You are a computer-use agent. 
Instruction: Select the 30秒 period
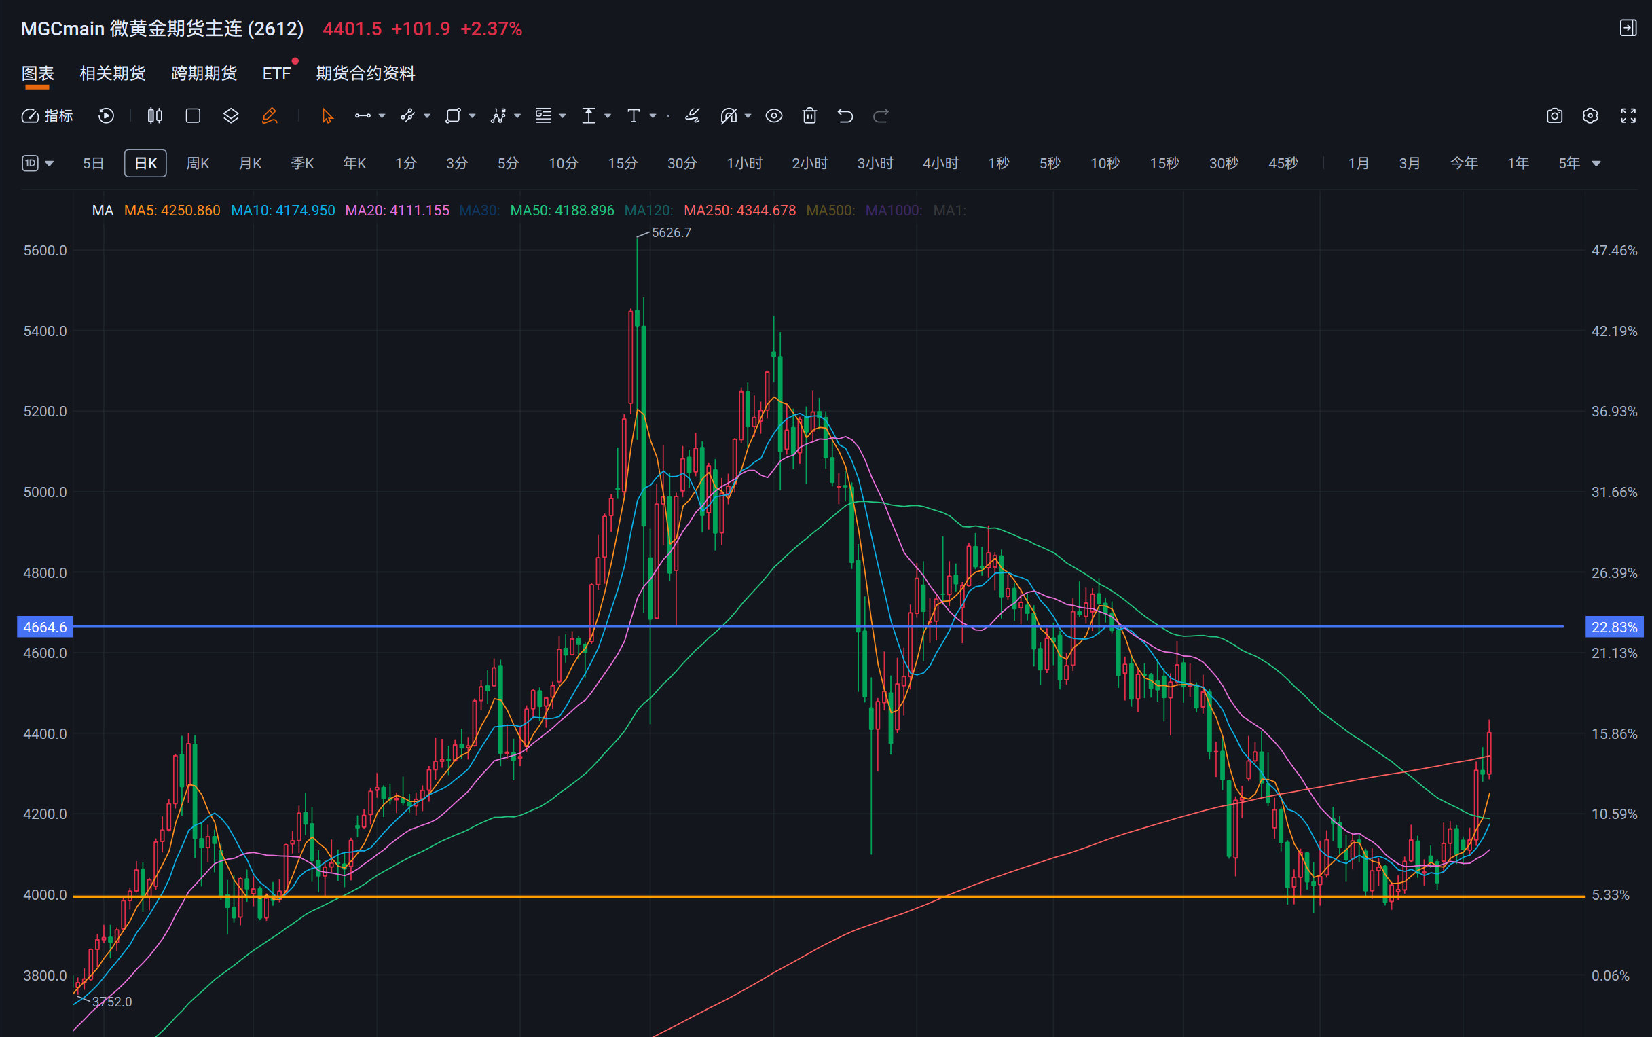[x=1224, y=163]
